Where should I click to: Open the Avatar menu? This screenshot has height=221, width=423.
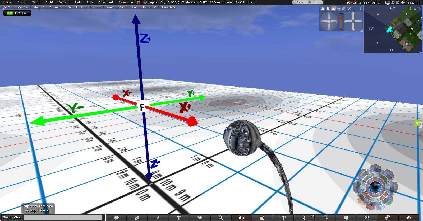(x=7, y=2)
